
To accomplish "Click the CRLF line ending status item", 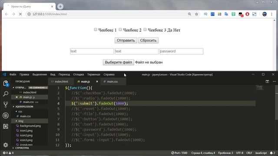I will (249, 153).
